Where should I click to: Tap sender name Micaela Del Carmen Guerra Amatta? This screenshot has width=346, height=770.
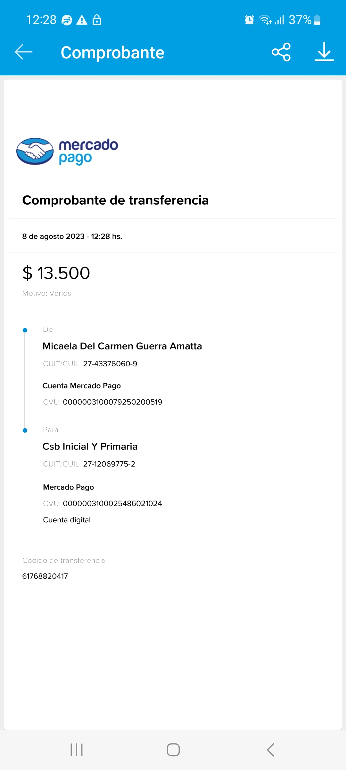(122, 346)
